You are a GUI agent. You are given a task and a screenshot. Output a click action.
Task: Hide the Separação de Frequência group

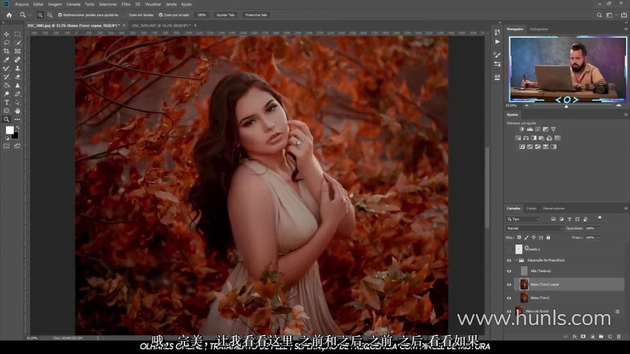pyautogui.click(x=509, y=260)
